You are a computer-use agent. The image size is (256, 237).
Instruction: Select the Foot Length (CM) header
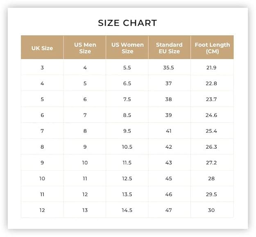point(212,48)
